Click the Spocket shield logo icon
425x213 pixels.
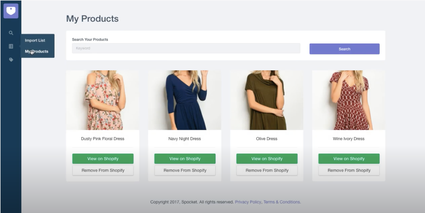11,11
